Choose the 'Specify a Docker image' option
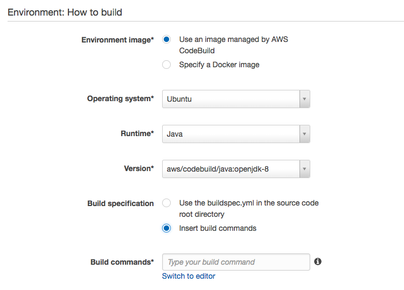Viewport: 404px width, 290px height. click(167, 65)
